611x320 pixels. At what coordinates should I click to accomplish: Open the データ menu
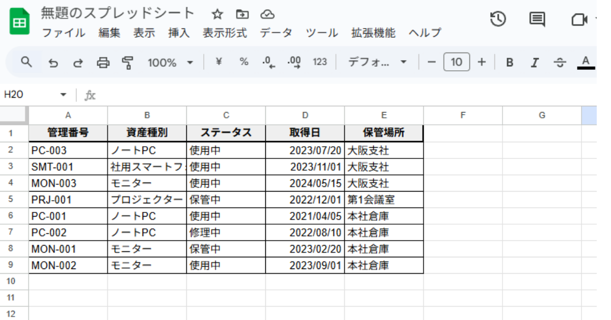point(276,33)
